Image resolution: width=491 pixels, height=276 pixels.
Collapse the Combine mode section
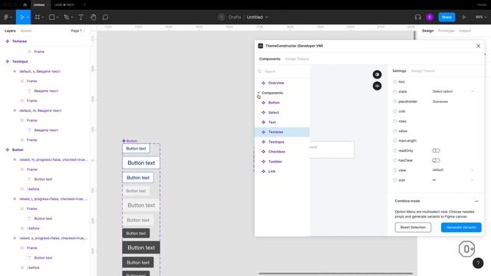[476, 201]
